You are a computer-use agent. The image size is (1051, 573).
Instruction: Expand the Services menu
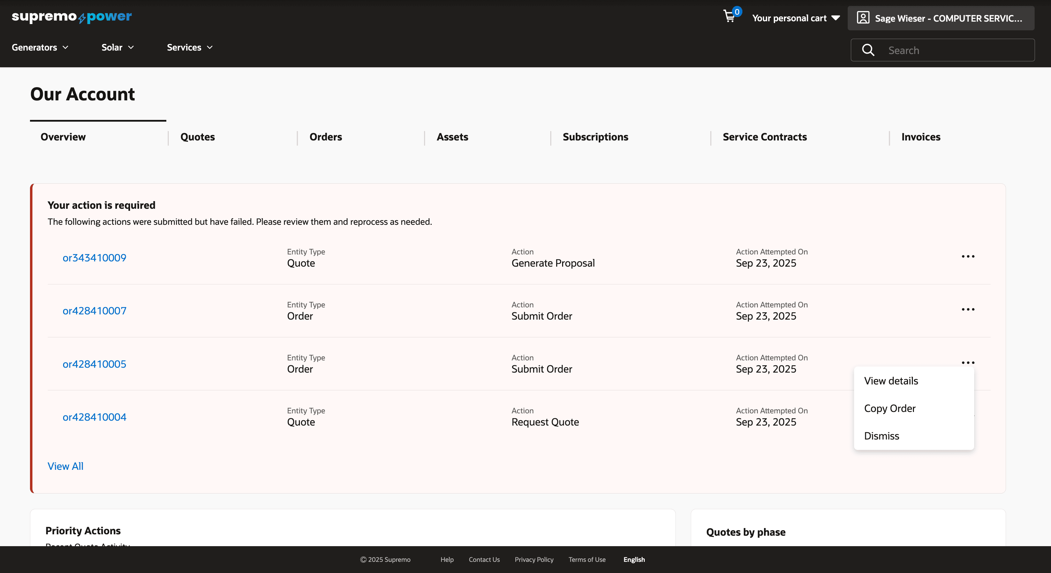tap(190, 47)
